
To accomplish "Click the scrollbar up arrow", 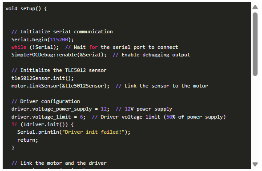I will (255, 7).
